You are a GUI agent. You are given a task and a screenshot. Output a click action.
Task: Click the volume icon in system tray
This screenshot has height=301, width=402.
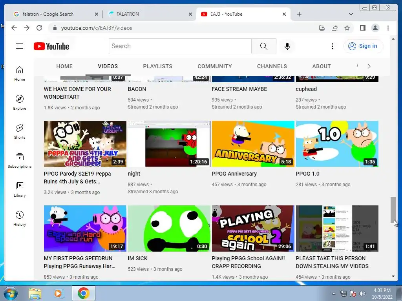point(362,294)
